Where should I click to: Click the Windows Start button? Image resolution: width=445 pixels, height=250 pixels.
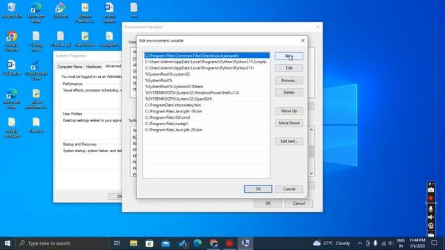tap(8, 243)
